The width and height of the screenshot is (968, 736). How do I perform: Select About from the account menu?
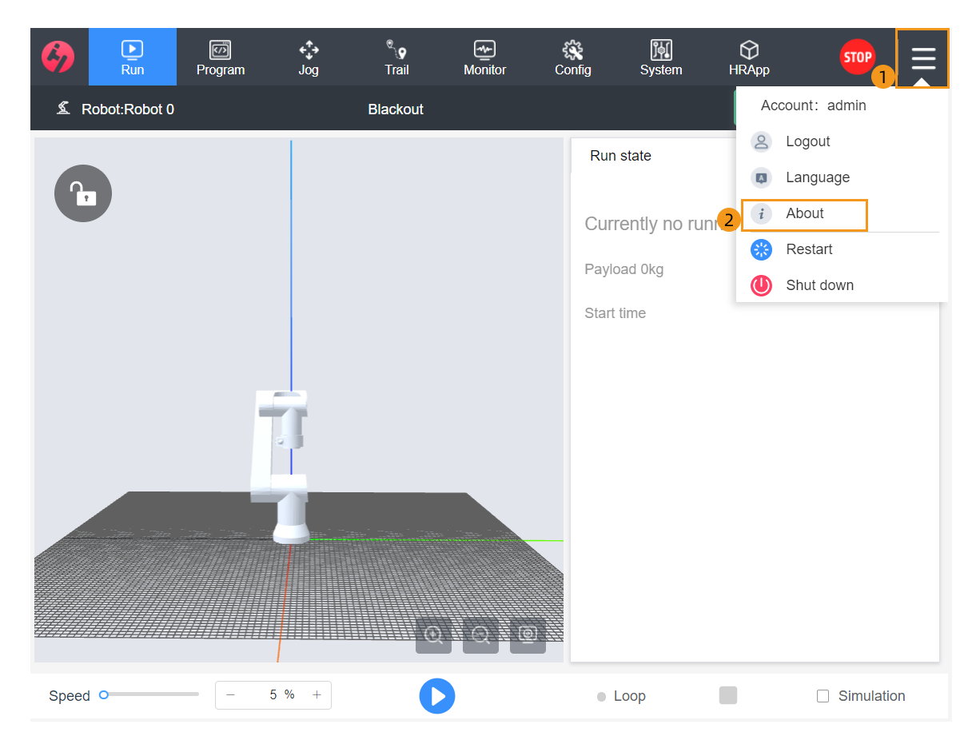[x=804, y=213]
